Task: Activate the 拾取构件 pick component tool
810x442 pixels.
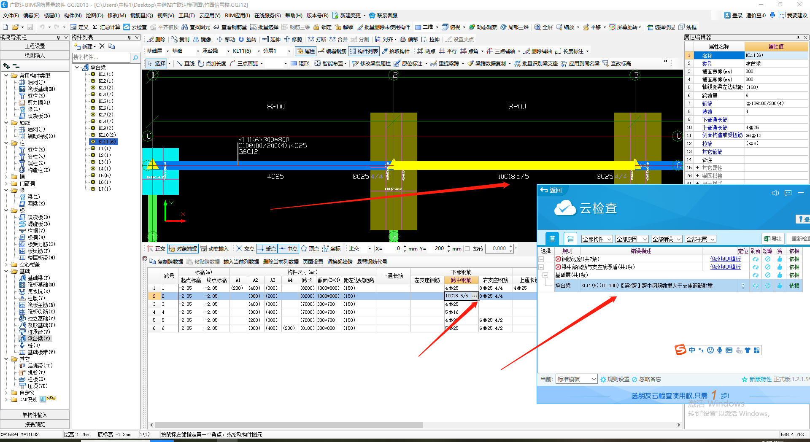Action: [396, 51]
